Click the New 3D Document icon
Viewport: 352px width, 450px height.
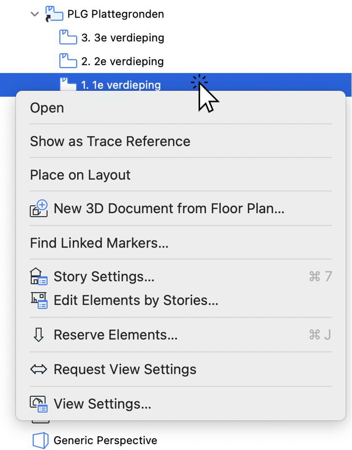[39, 208]
